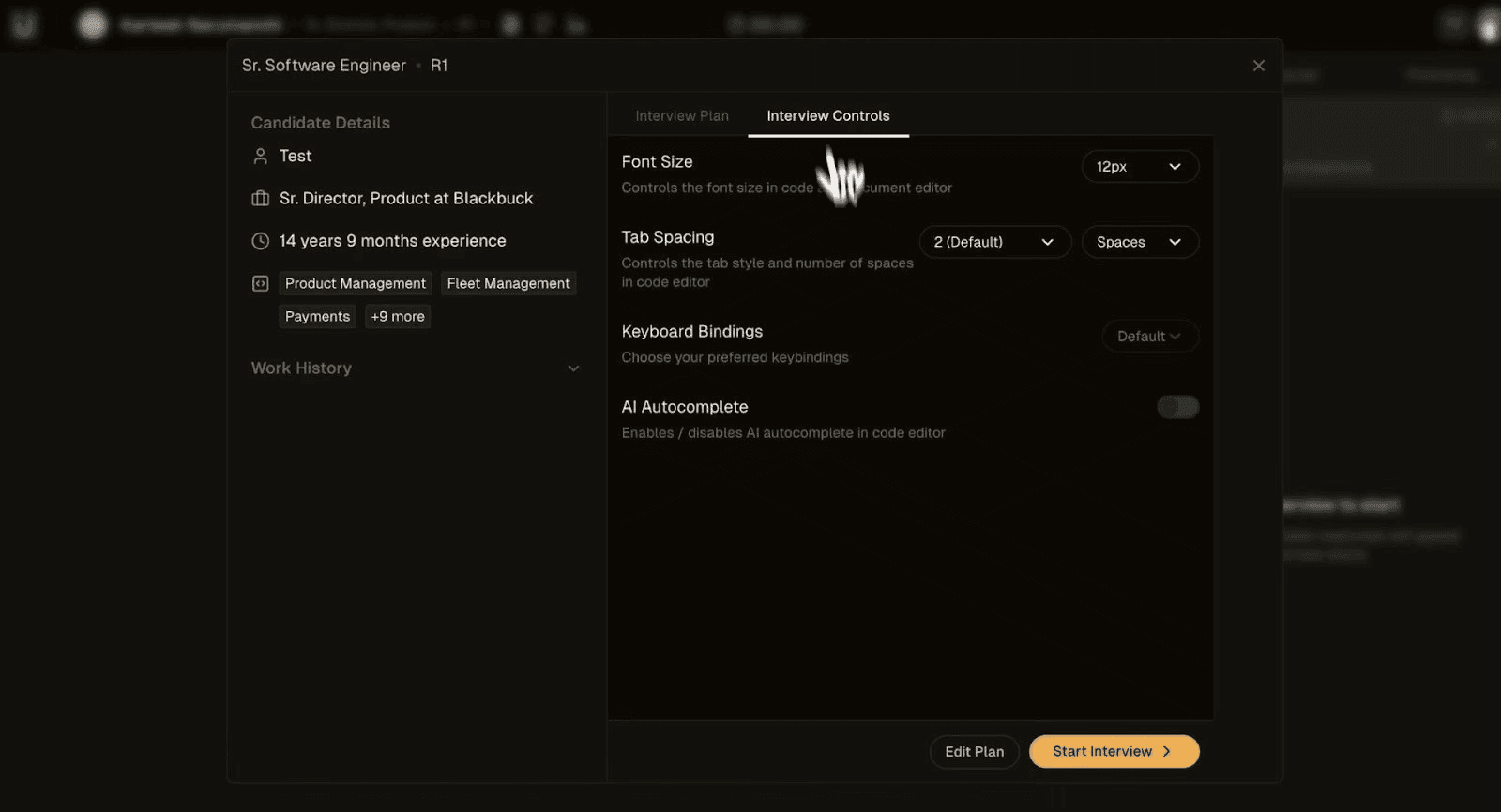Click the code skills icon beside Product Management
This screenshot has width=1501, height=812.
[x=261, y=283]
